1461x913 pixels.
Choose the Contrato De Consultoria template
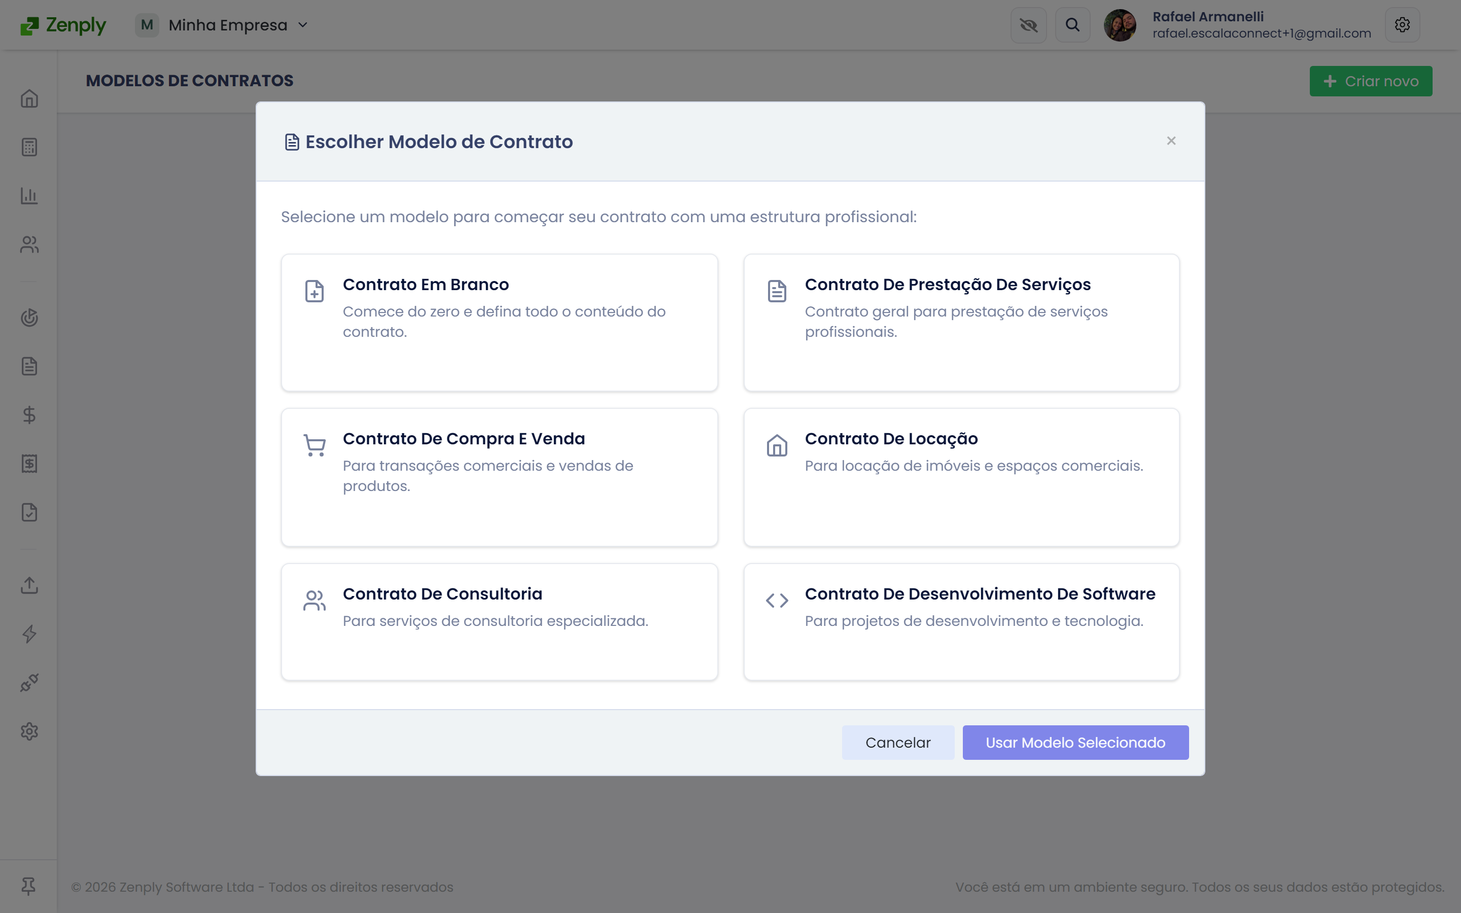point(499,622)
